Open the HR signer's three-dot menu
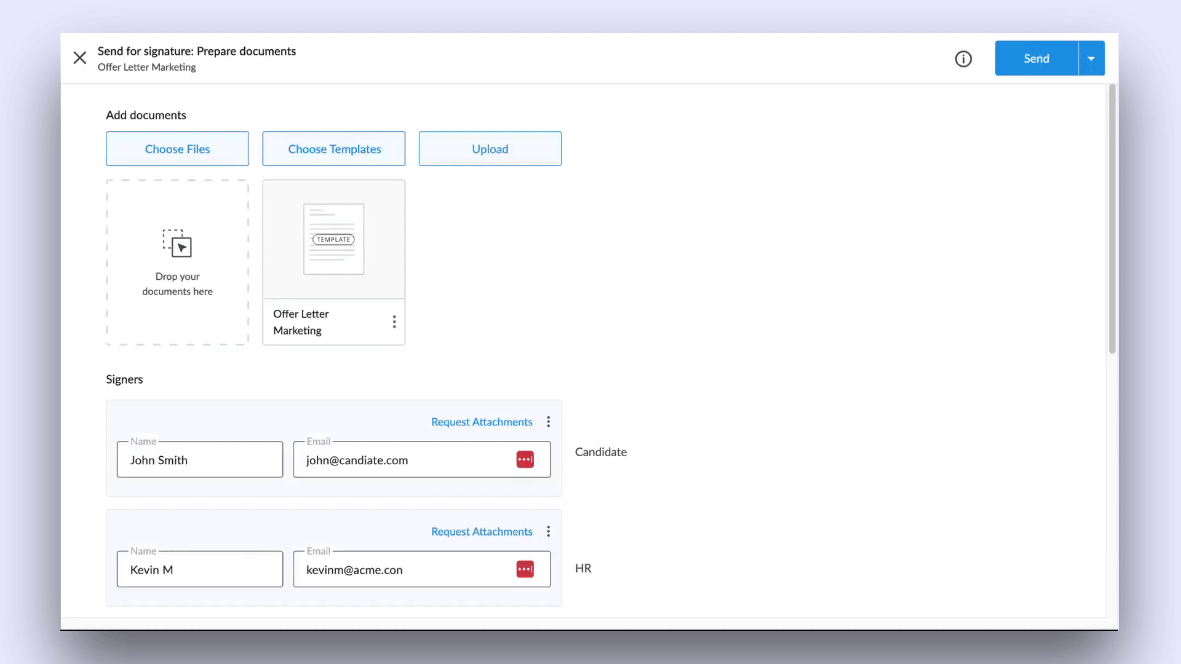1181x664 pixels. [548, 531]
